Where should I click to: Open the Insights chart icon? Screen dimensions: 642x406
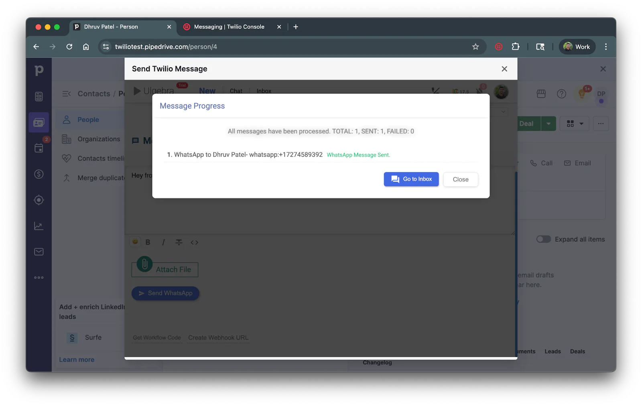pyautogui.click(x=39, y=225)
